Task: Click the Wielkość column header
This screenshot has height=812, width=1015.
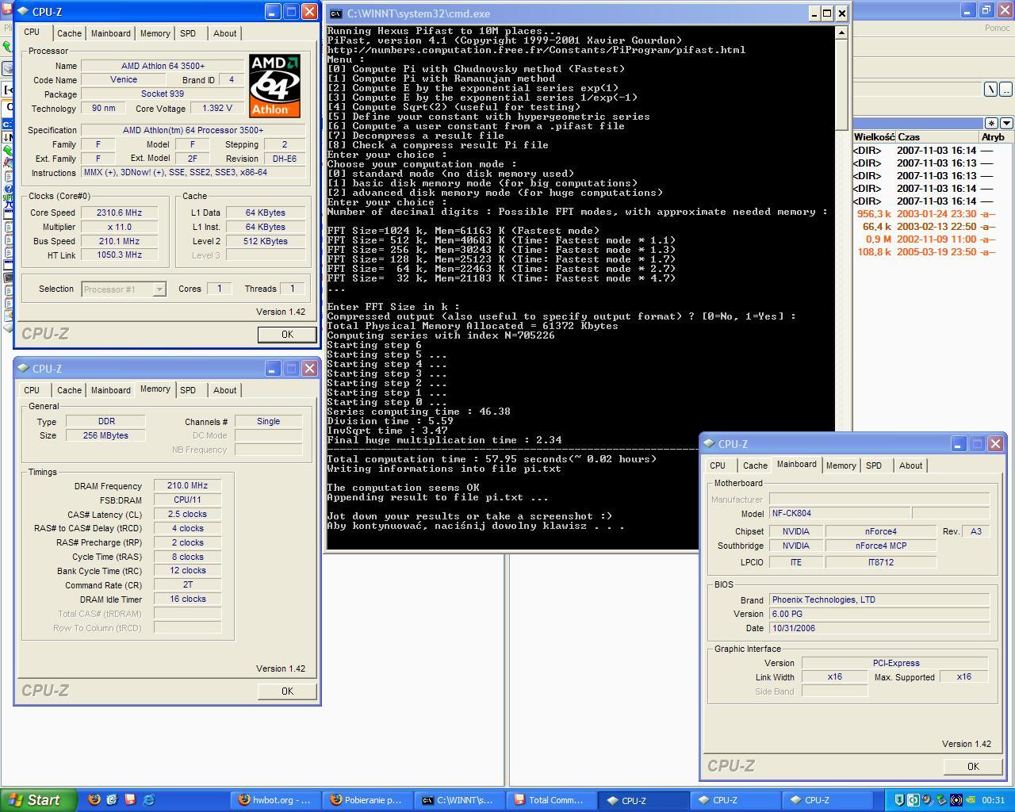Action: point(874,137)
